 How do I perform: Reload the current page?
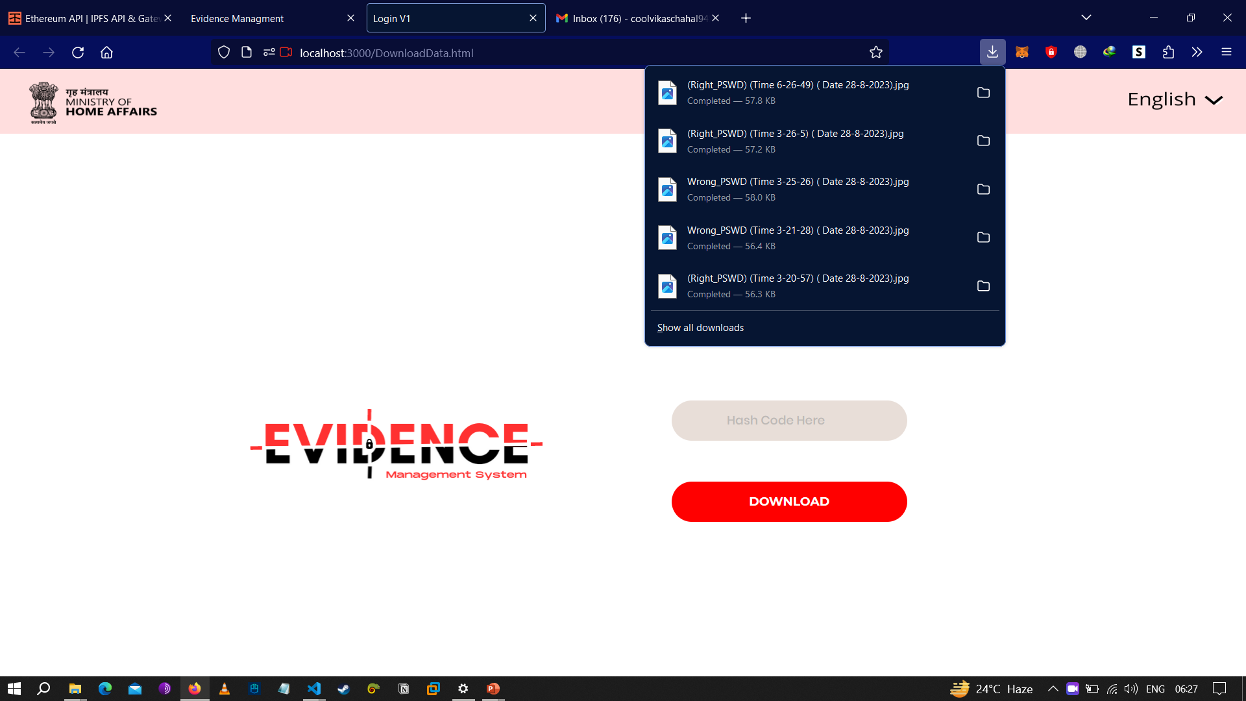(78, 53)
